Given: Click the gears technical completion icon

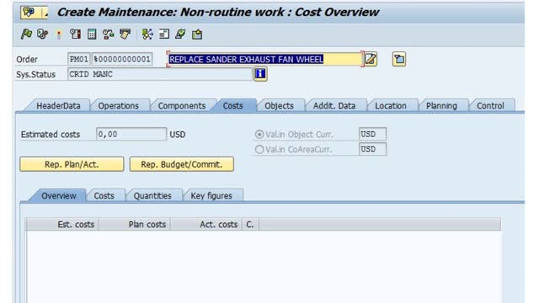Looking at the screenshot, I should click(x=43, y=34).
